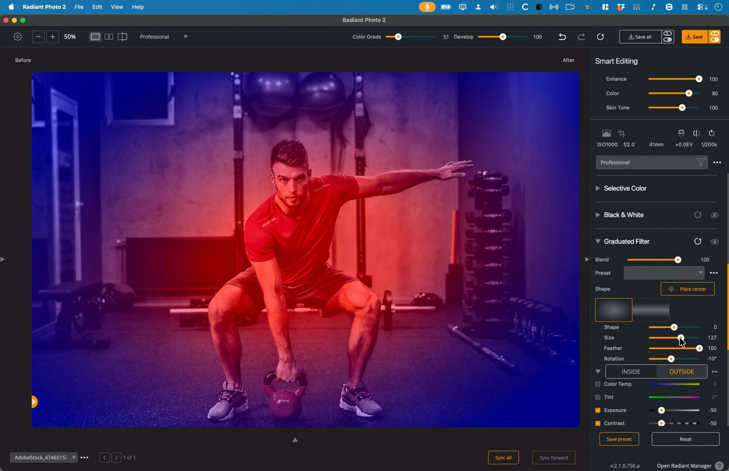Switch to side-by-side split view
729x471 pixels.
coord(109,37)
